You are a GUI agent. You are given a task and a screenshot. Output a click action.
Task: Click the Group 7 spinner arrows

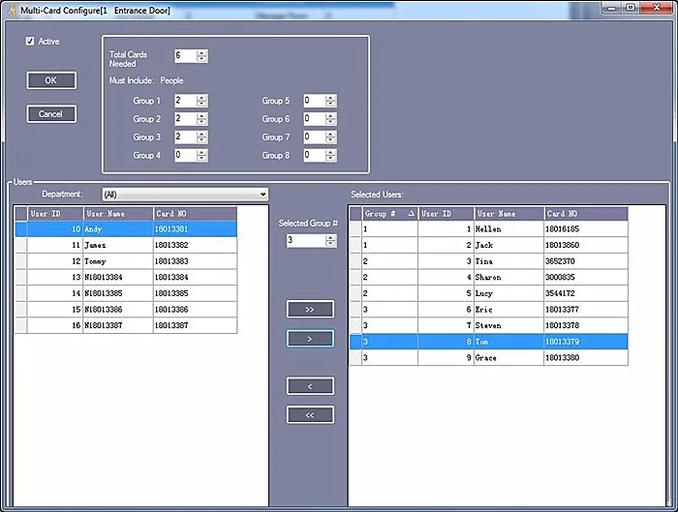coord(331,137)
